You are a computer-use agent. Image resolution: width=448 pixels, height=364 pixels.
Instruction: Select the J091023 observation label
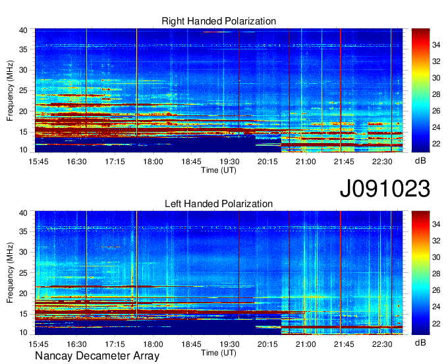(385, 189)
